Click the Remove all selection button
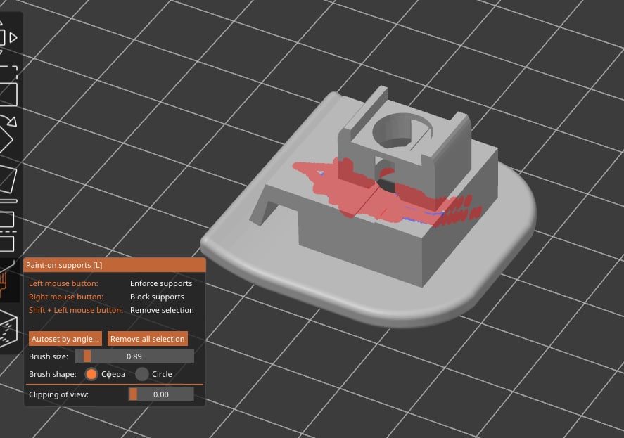This screenshot has height=438, width=624. [x=147, y=339]
